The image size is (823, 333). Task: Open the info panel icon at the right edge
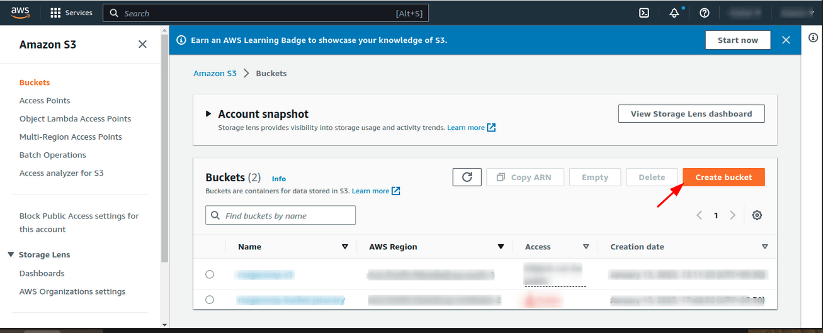[x=813, y=38]
